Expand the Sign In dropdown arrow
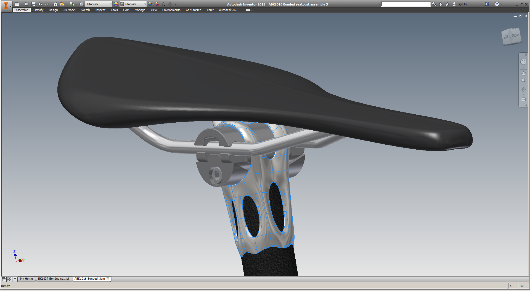The image size is (530, 291). 482,4
